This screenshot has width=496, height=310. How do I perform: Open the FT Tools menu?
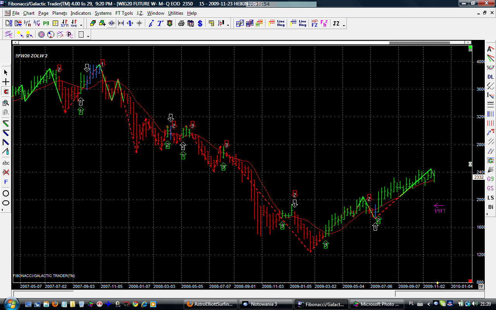coord(124,13)
